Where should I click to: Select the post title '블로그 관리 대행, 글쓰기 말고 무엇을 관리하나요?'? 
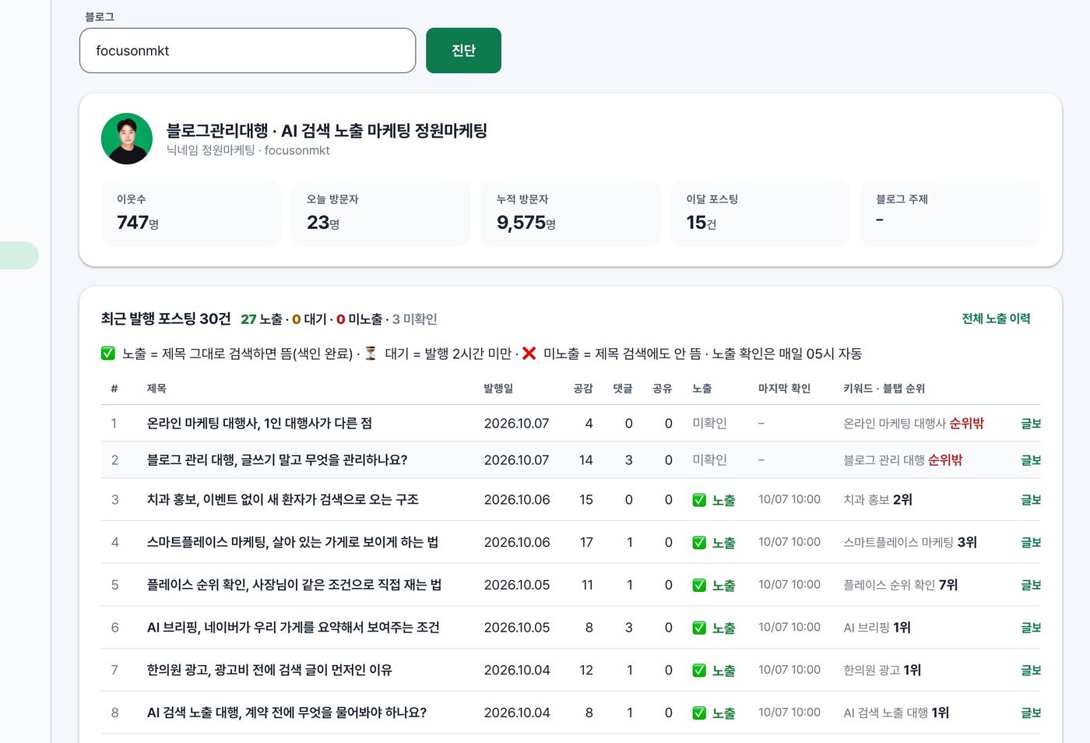(277, 460)
